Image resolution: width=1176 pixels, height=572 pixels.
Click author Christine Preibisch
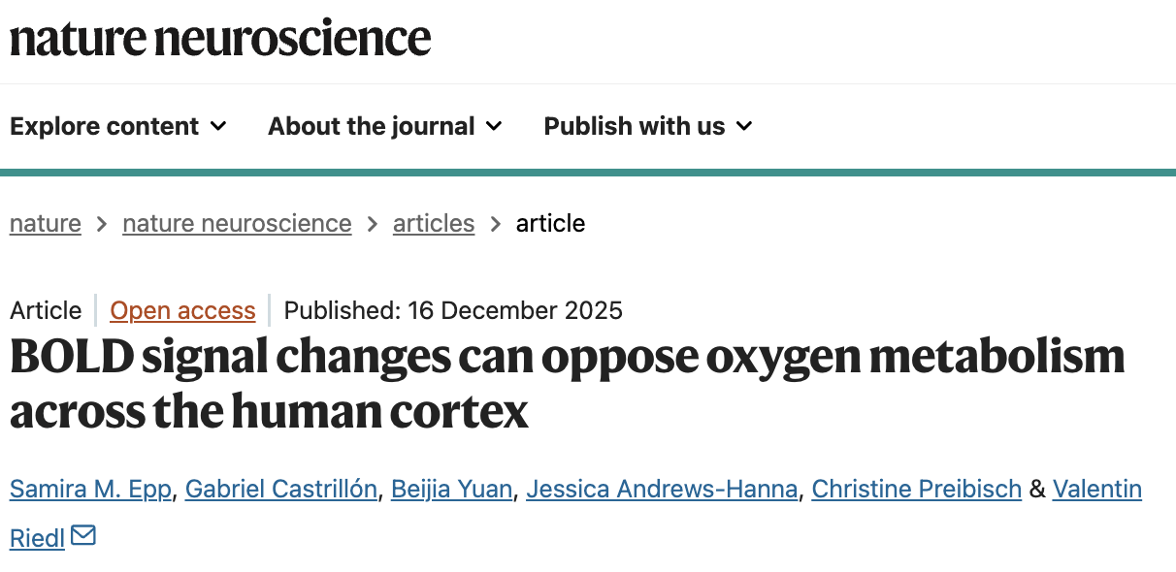916,490
